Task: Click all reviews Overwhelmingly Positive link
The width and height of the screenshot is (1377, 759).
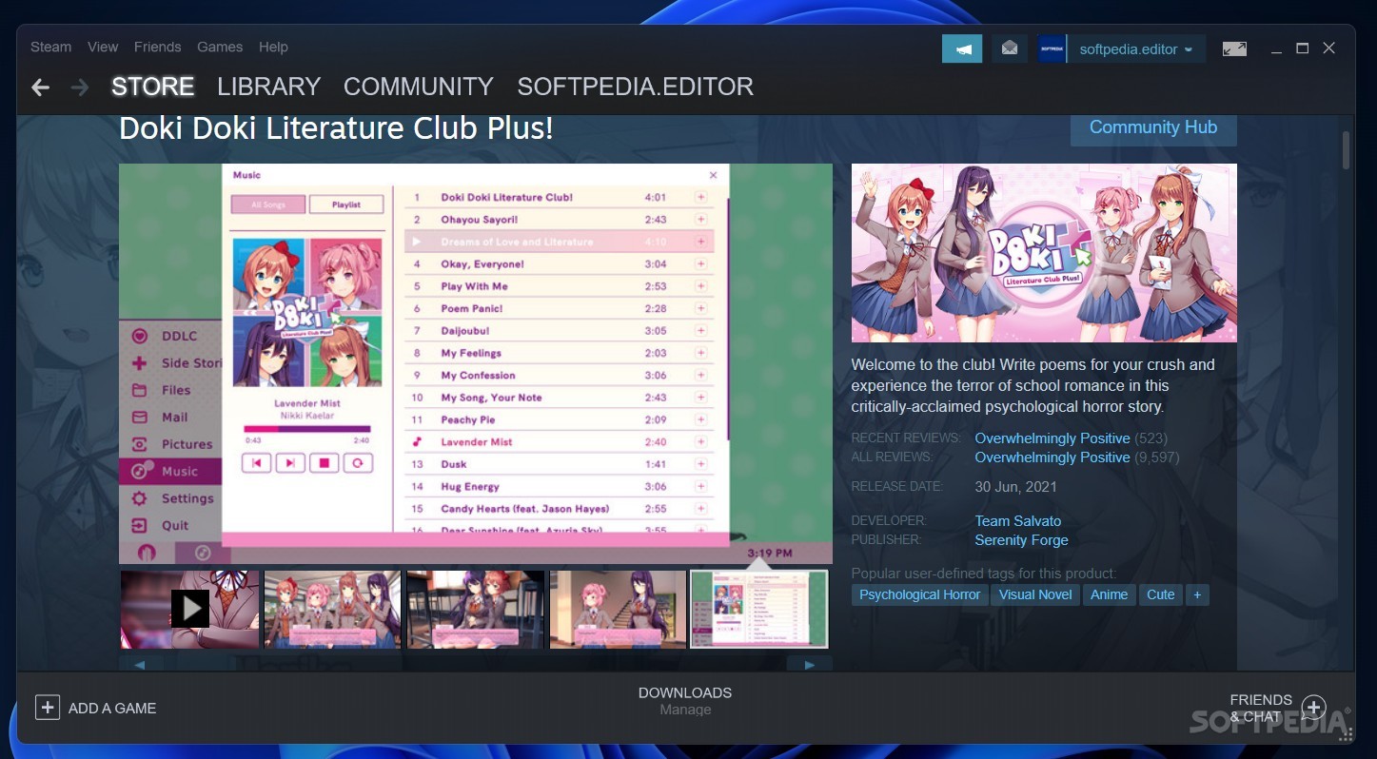Action: tap(1052, 457)
